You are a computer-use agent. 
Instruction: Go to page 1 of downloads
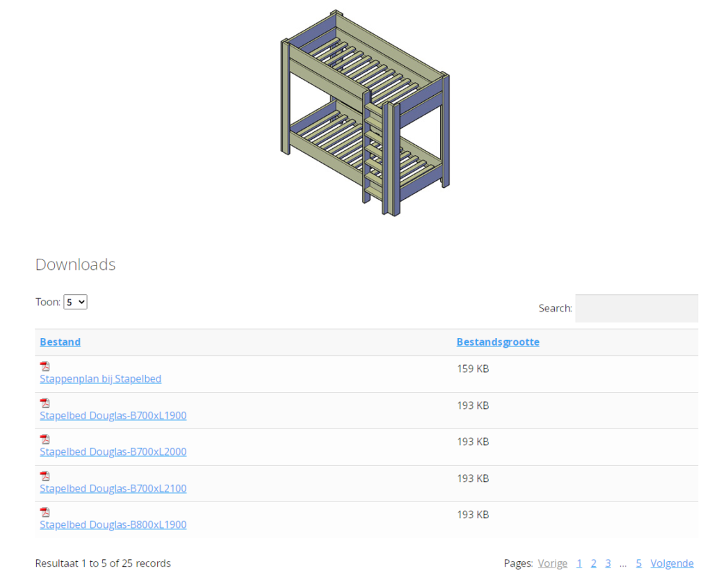point(579,563)
